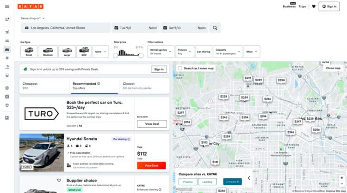This screenshot has width=347, height=193.
Task: Open the beach umbrella Packages sidebar icon
Action: 7,67
